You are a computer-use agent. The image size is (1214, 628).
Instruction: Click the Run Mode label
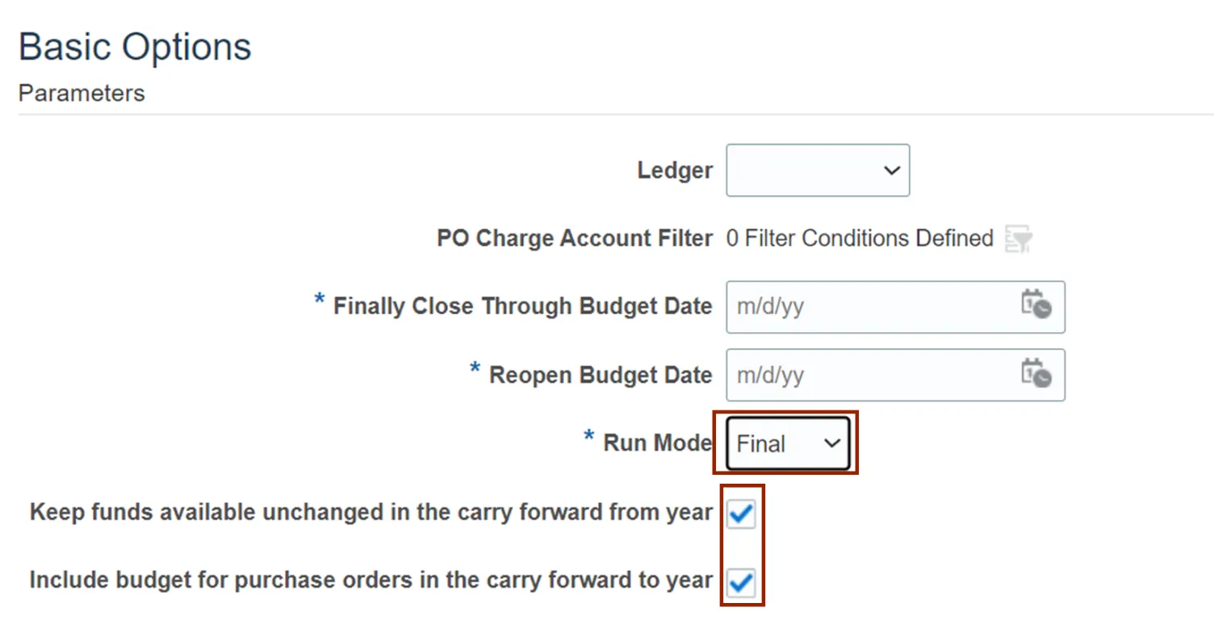coord(658,443)
